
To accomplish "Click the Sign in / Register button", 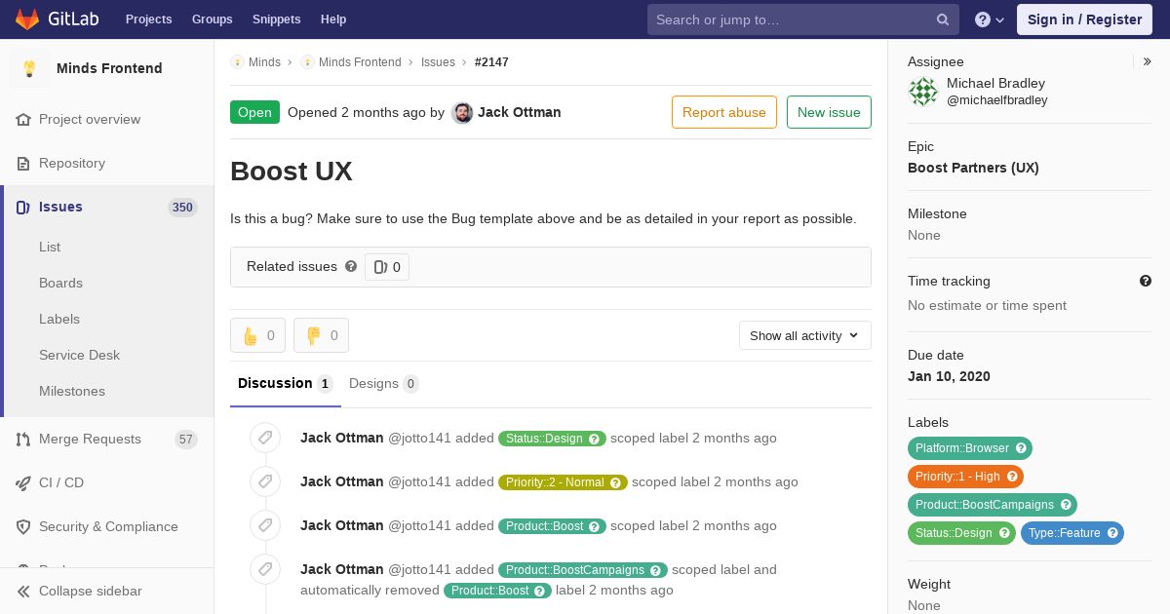I will 1084,19.
